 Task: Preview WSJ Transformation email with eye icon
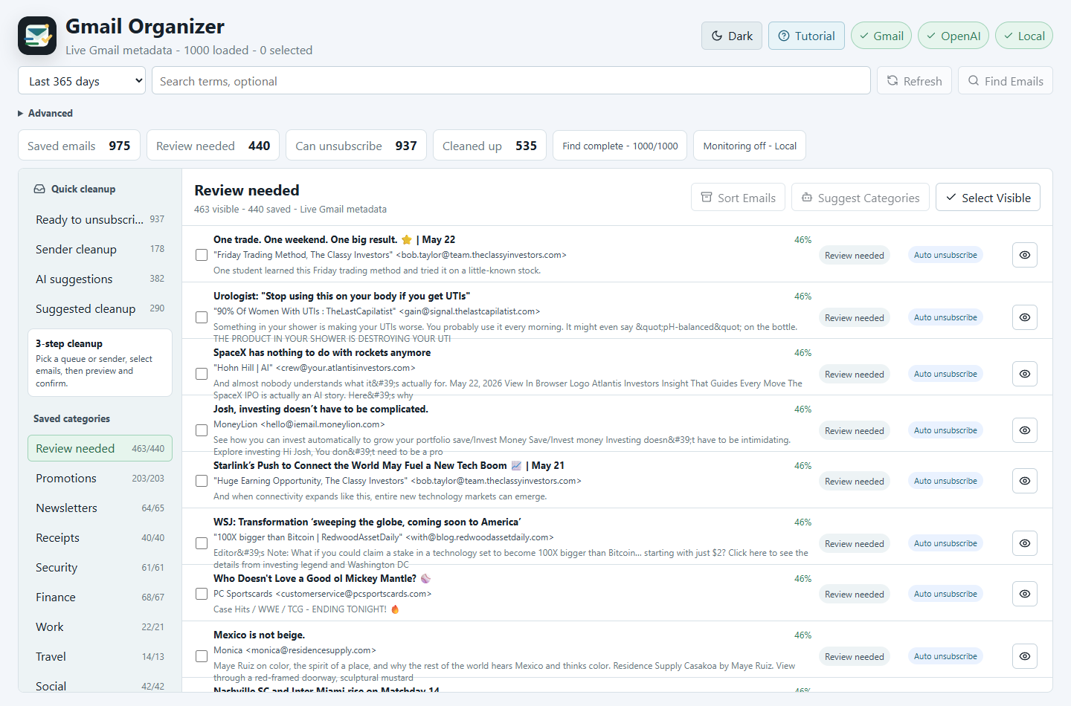click(x=1025, y=543)
